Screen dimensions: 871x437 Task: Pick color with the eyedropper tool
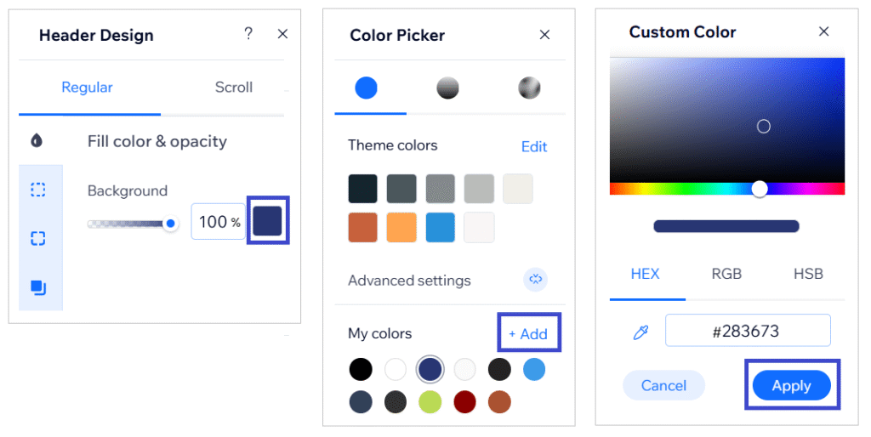(641, 332)
